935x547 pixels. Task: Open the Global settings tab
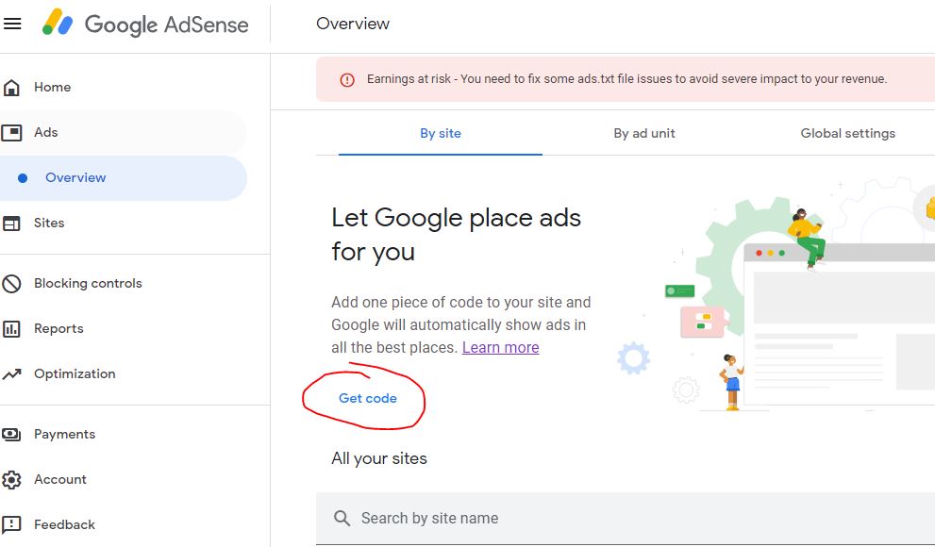[847, 133]
